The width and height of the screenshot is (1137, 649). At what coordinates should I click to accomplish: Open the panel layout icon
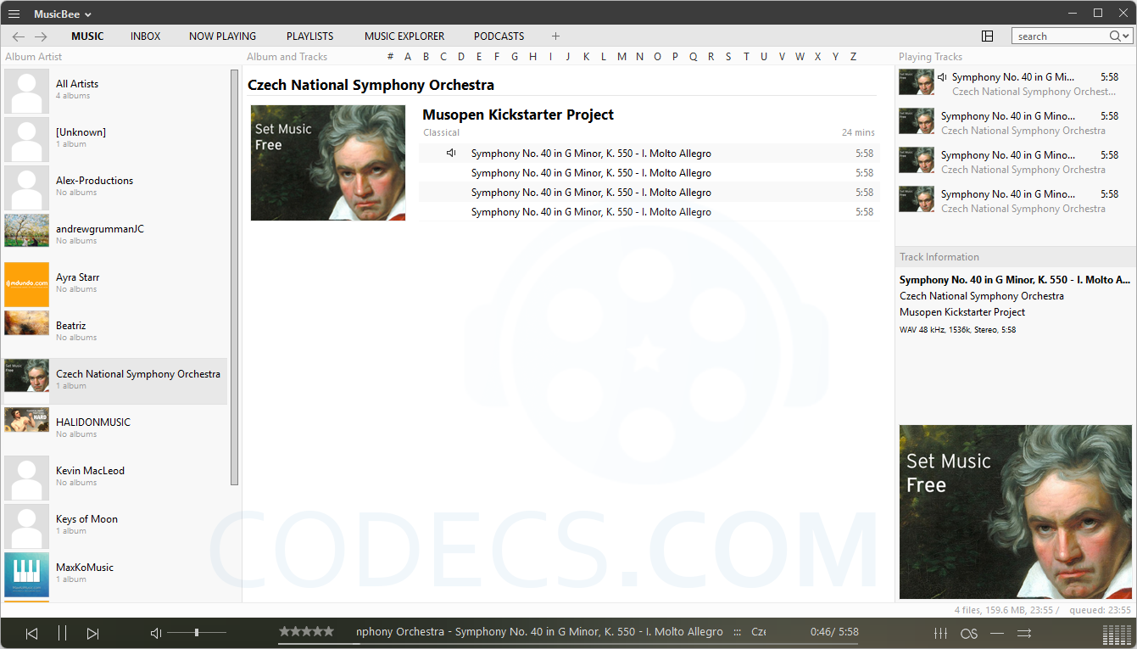(x=987, y=36)
